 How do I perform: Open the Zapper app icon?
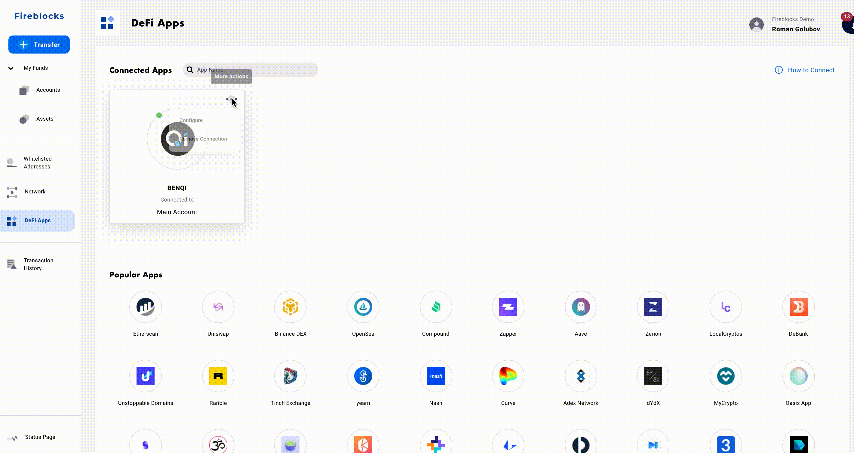508,307
